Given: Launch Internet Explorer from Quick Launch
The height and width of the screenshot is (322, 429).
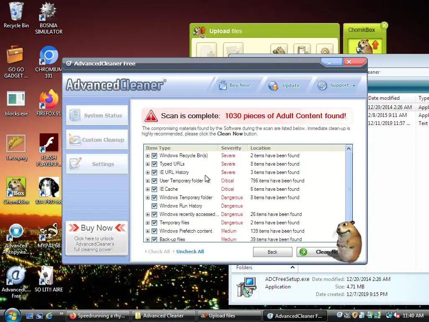Looking at the screenshot, I should (x=49, y=316).
